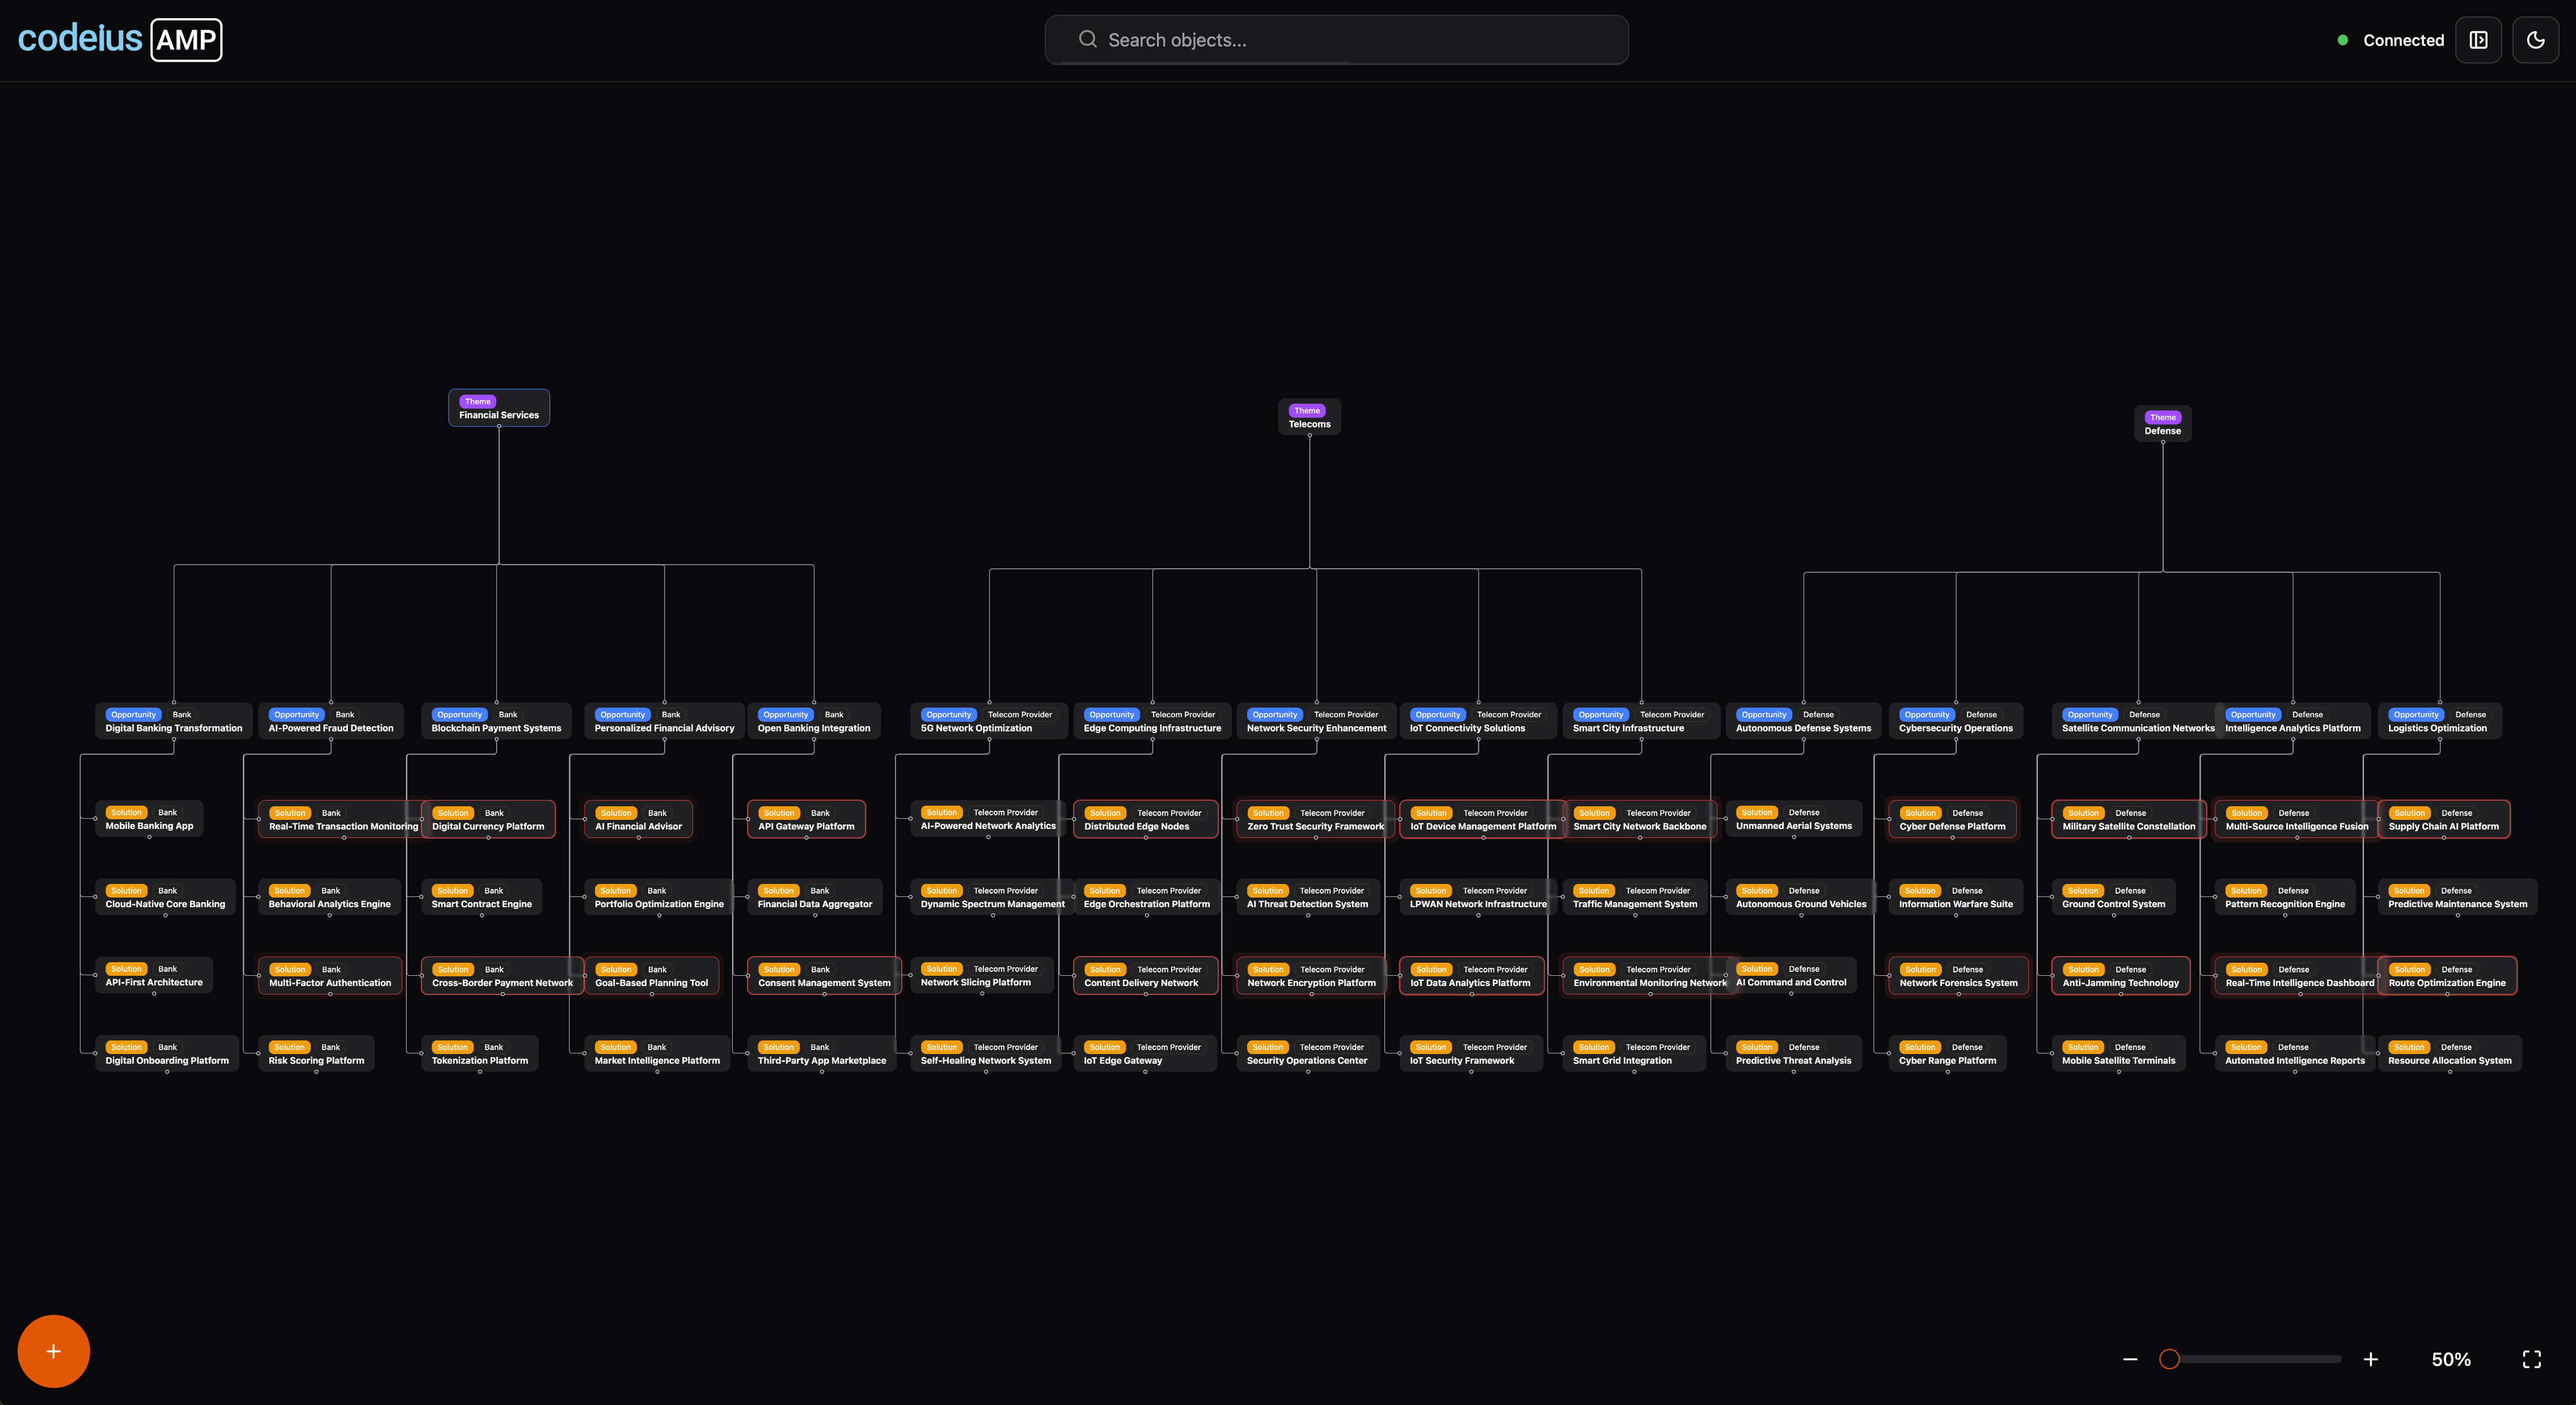
Task: Click the Search objects input field
Action: 1336,40
